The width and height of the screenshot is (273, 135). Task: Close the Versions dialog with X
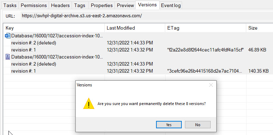(211, 85)
